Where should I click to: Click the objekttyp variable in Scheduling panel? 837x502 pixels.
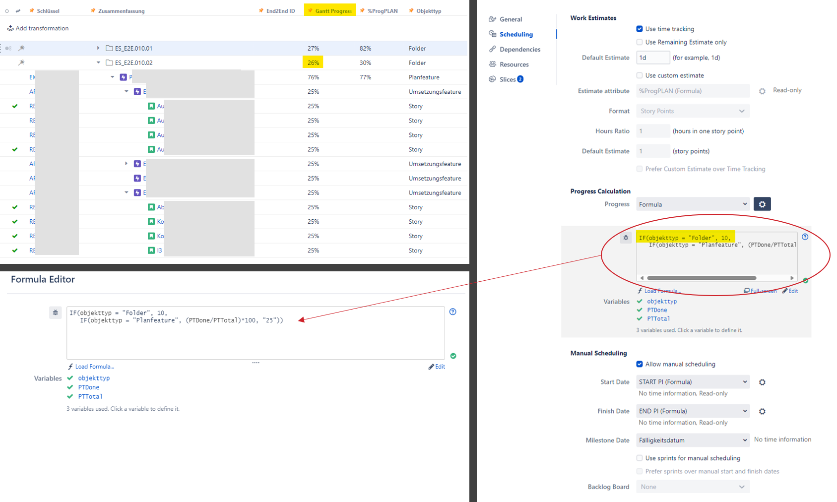662,302
